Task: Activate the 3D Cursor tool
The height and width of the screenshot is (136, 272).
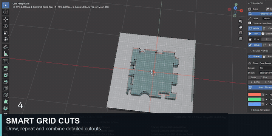Action: pos(6,12)
